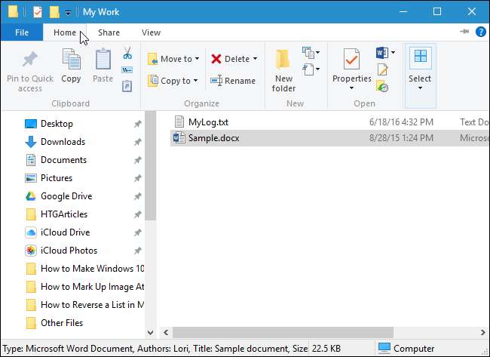Click the Select grid icon

[x=421, y=57]
